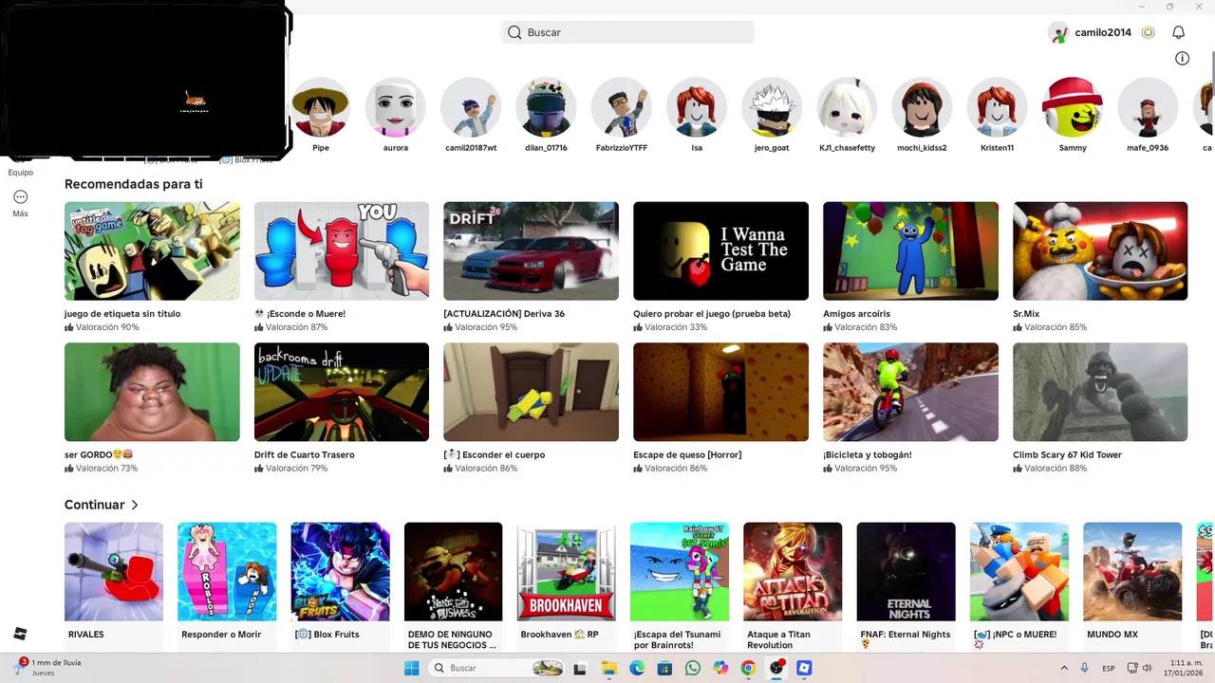Open the Robux icon beside camilo2014

[1148, 32]
